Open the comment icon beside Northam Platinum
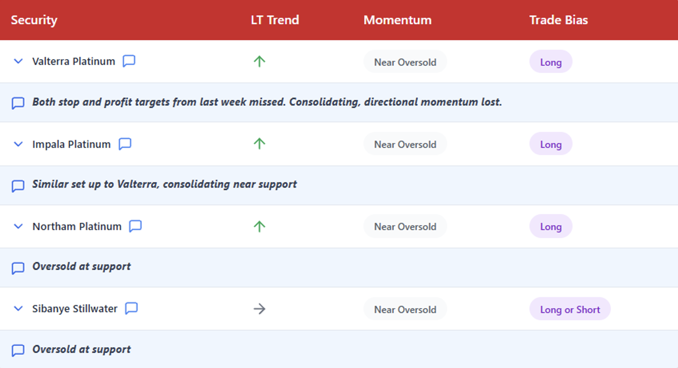 (135, 226)
